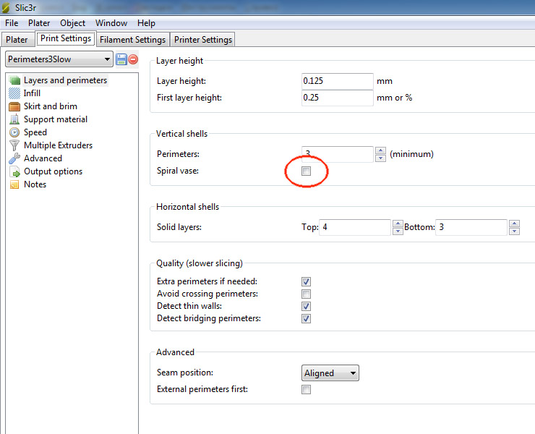
Task: Enable the Spiral vase checkbox
Action: tap(307, 171)
